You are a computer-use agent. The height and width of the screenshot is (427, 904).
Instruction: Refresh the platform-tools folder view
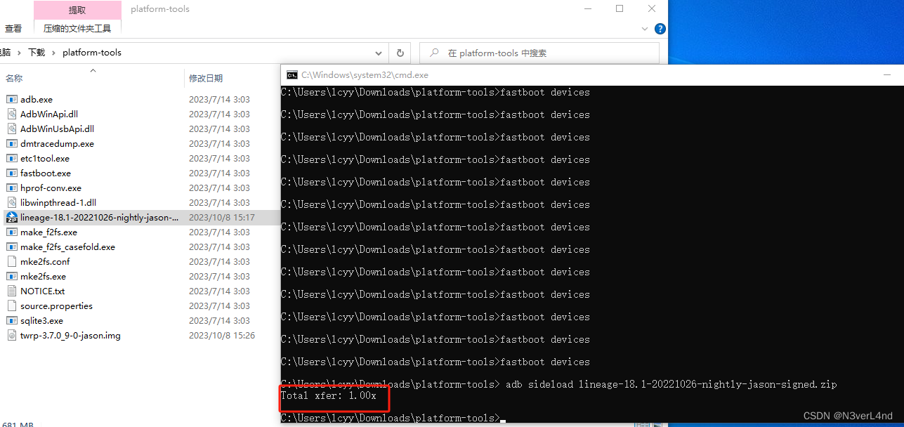(400, 53)
